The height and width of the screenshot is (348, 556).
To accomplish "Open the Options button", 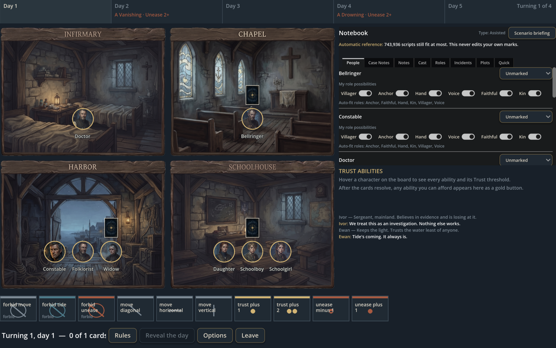I will [x=215, y=335].
